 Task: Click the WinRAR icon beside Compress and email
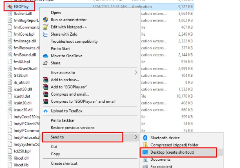46,94
